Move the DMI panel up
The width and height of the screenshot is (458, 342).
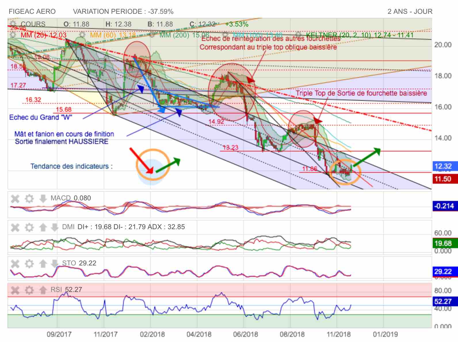pyautogui.click(x=43, y=227)
